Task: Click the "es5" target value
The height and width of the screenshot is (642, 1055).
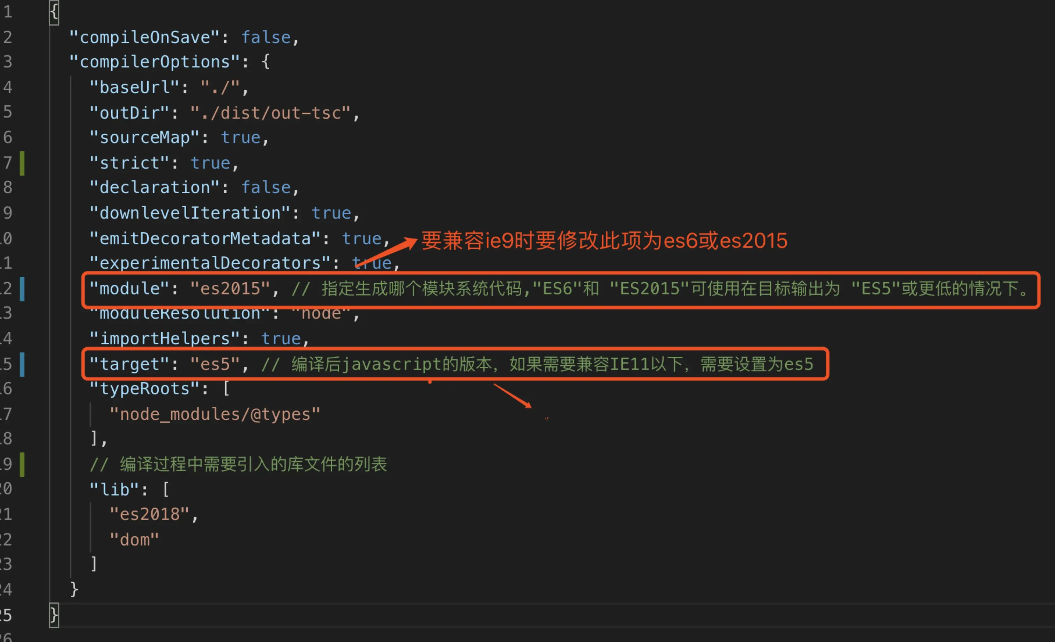Action: click(215, 364)
